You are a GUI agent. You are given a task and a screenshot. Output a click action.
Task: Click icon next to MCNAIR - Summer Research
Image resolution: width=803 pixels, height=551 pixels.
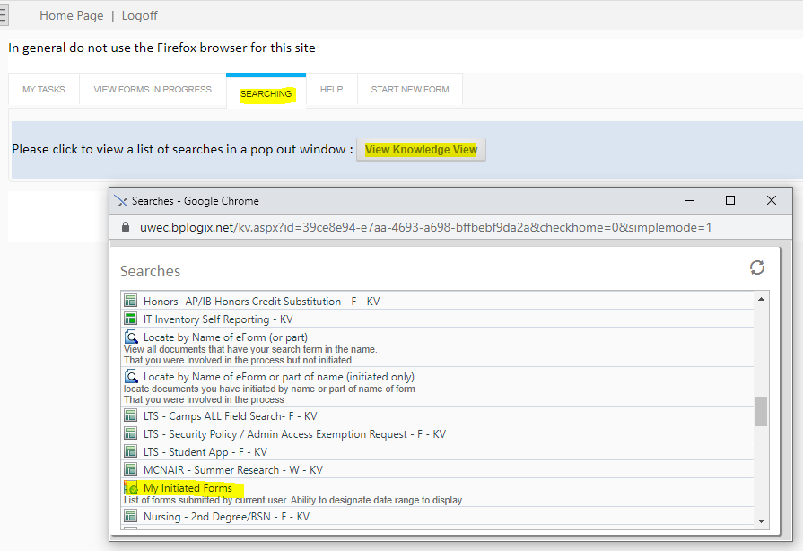tap(130, 469)
